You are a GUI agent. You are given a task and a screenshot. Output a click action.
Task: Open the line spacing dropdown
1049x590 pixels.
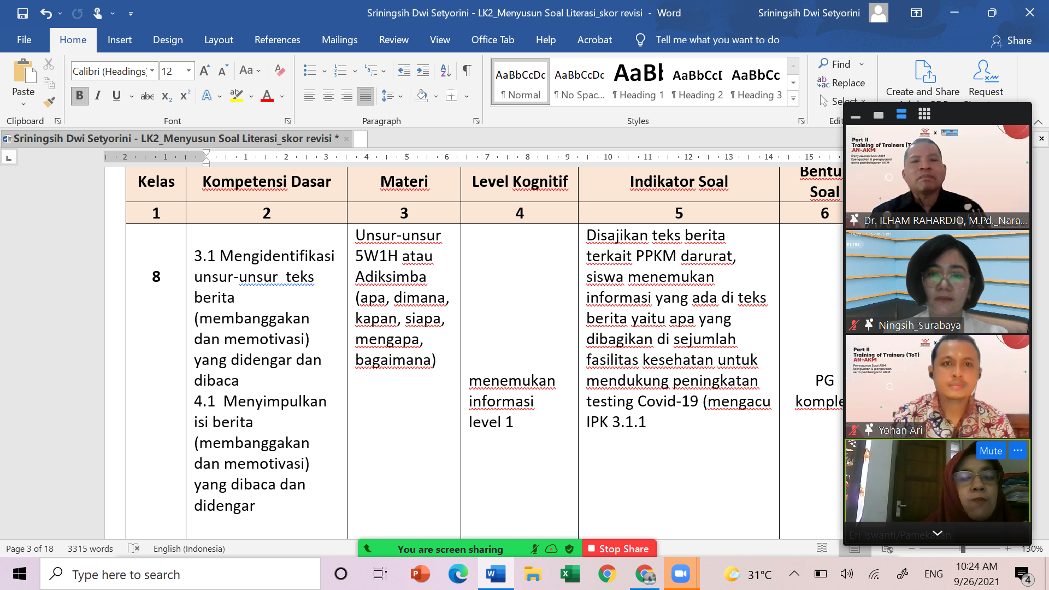[401, 97]
